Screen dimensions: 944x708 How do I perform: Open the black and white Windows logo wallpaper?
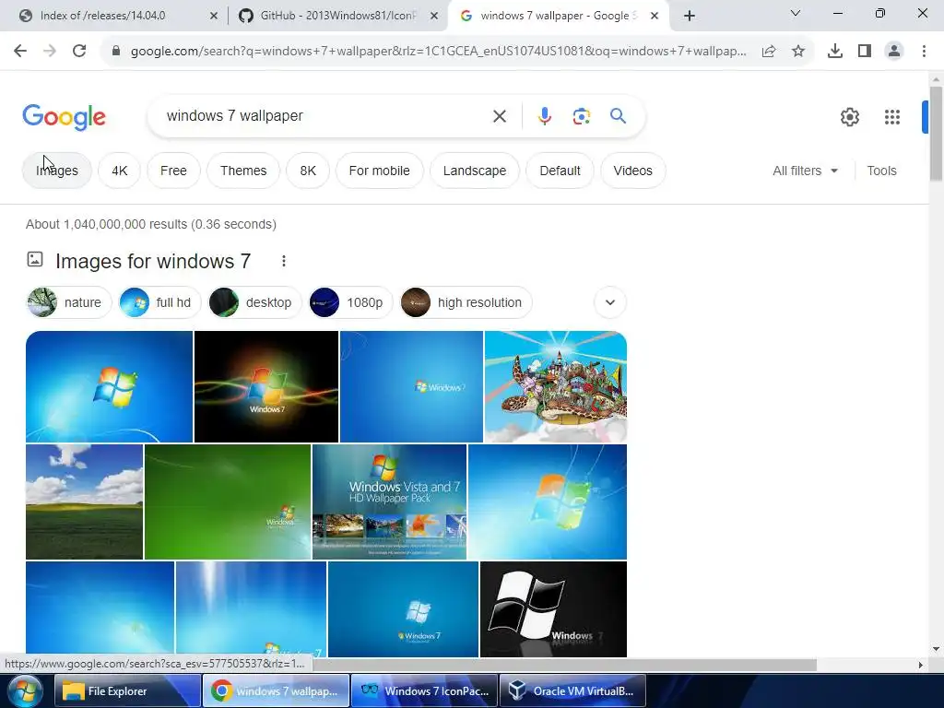[553, 609]
